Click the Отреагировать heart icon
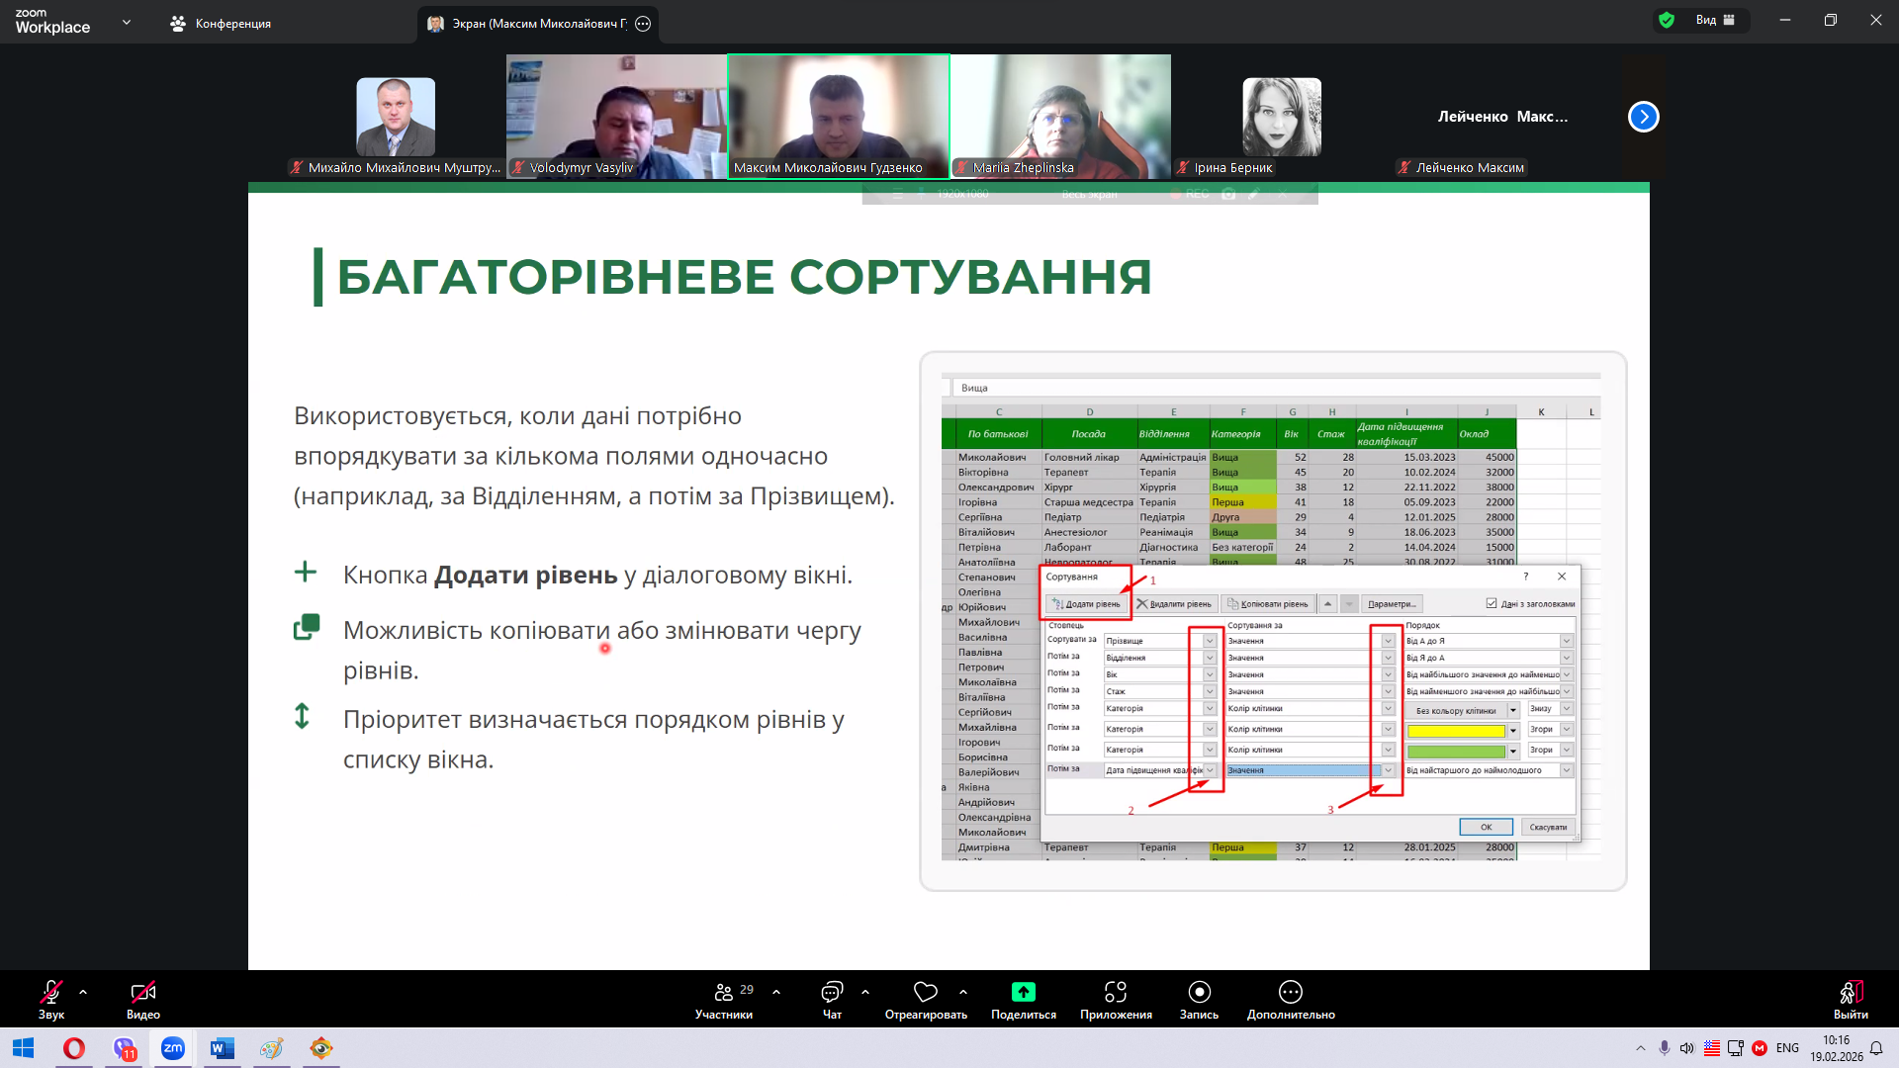Image resolution: width=1899 pixels, height=1068 pixels. [x=926, y=992]
